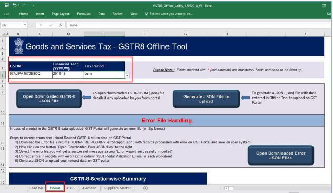Click the Enter checkmark icon in formula bar
The height and width of the screenshot is (193, 333).
tap(51, 25)
